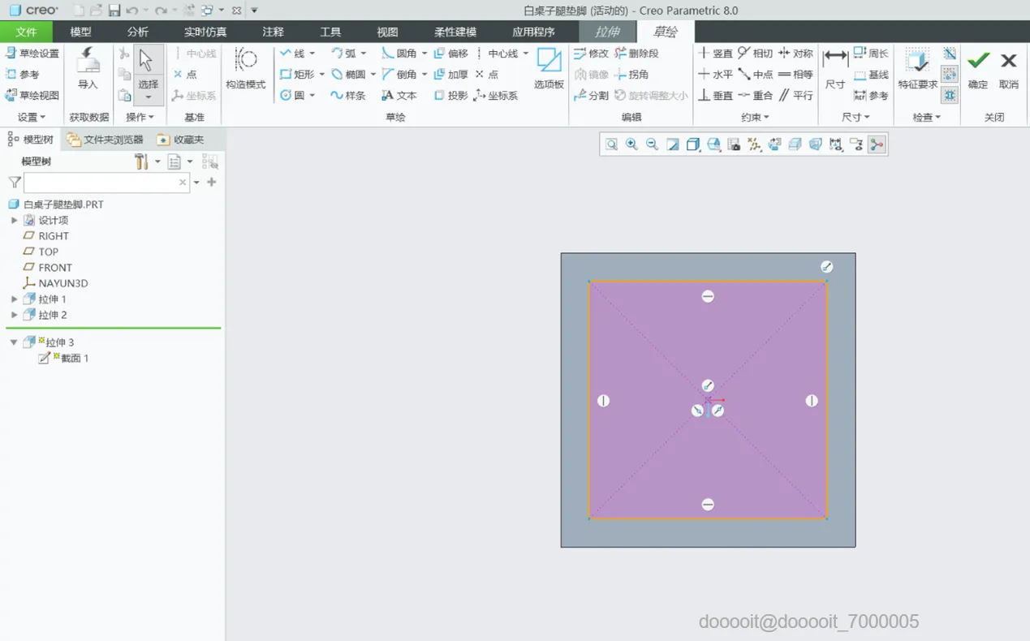Select the 线 (Line) sketch tool
1030x641 pixels.
click(x=292, y=54)
